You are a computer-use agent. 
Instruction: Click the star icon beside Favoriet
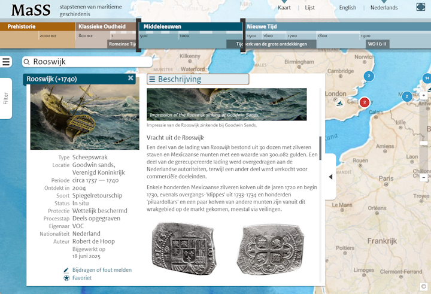tap(66, 278)
